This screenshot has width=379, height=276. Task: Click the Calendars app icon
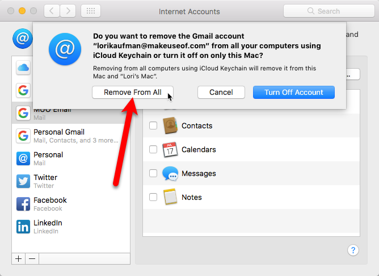point(170,149)
